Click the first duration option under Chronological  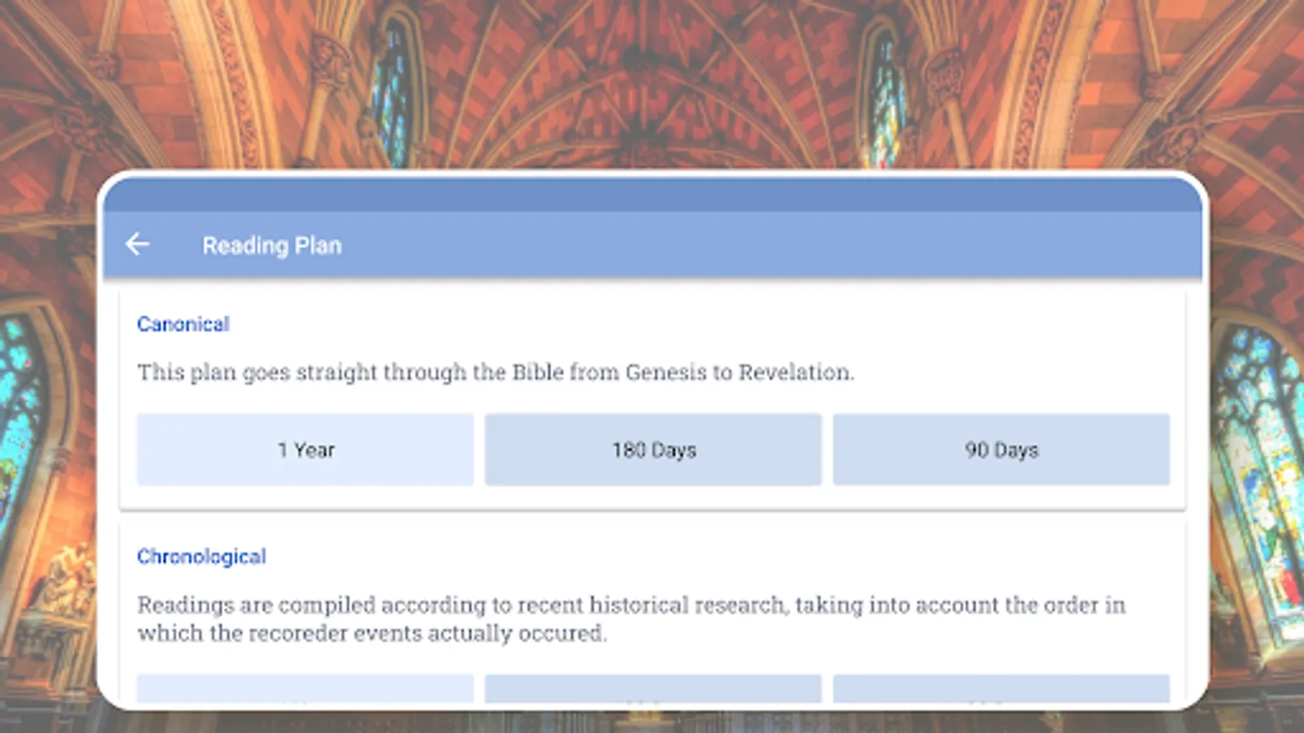coord(306,691)
